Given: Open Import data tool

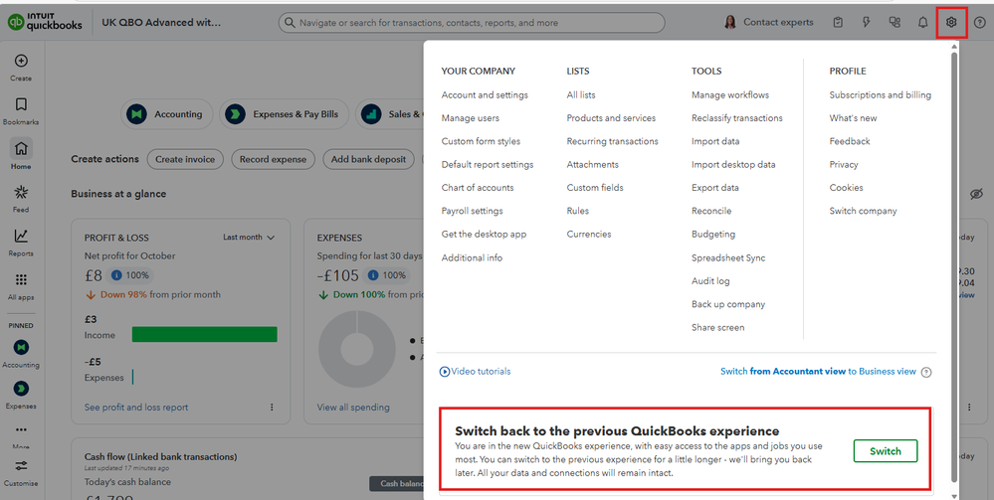Looking at the screenshot, I should pyautogui.click(x=715, y=141).
